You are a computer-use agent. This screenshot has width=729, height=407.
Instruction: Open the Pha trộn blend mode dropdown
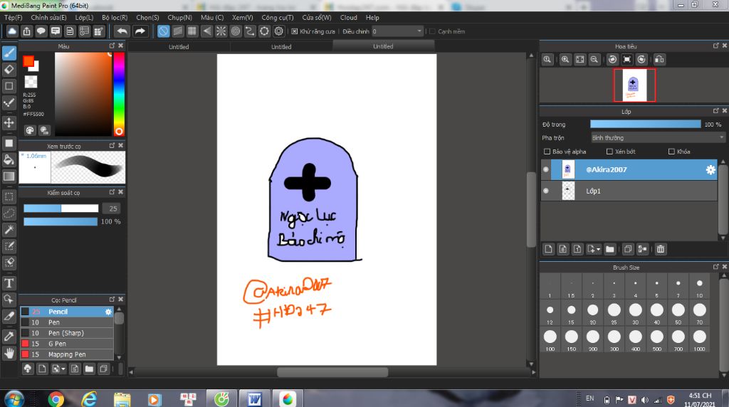pos(658,137)
